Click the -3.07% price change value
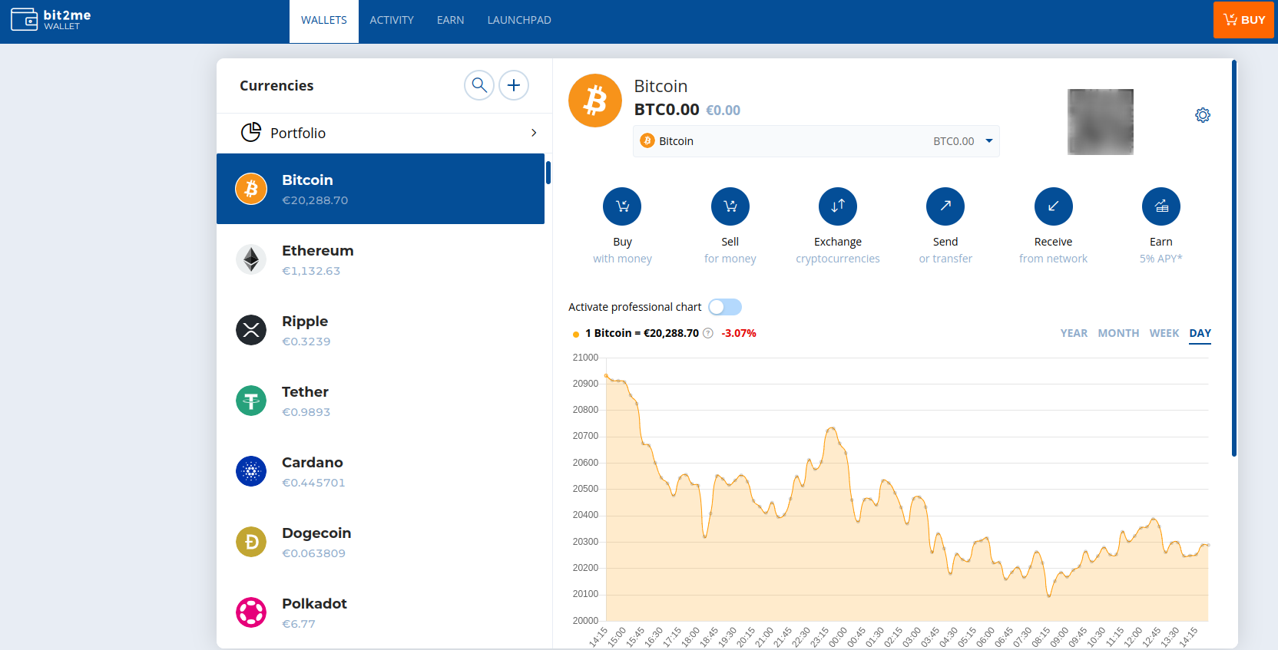The height and width of the screenshot is (650, 1278). [739, 333]
